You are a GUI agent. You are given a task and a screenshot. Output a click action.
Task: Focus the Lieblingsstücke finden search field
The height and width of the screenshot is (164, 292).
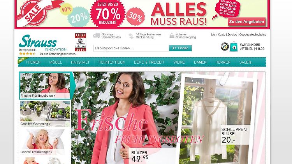131,48
